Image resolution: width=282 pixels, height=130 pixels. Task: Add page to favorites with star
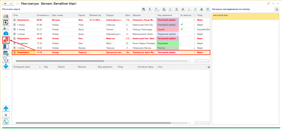click(18, 4)
